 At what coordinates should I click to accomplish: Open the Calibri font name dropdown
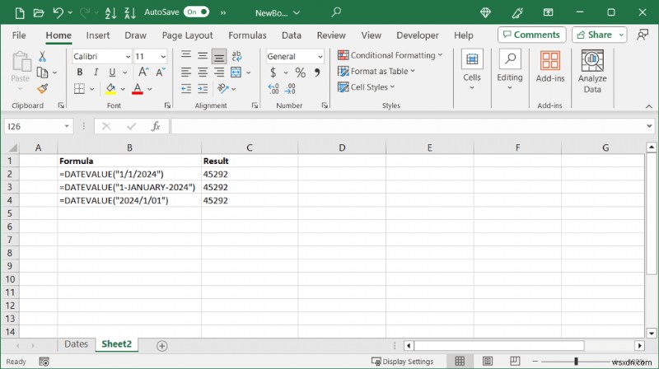pyautogui.click(x=128, y=56)
